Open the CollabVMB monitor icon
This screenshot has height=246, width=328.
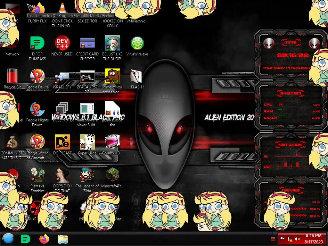click(x=112, y=142)
